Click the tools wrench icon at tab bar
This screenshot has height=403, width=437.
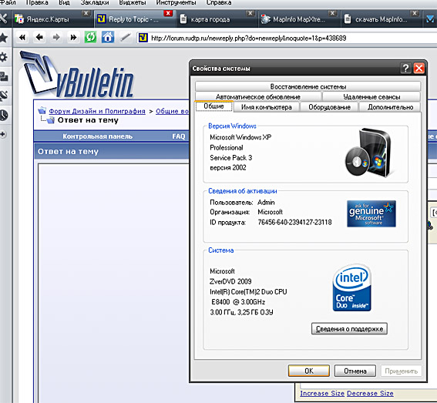point(3,19)
